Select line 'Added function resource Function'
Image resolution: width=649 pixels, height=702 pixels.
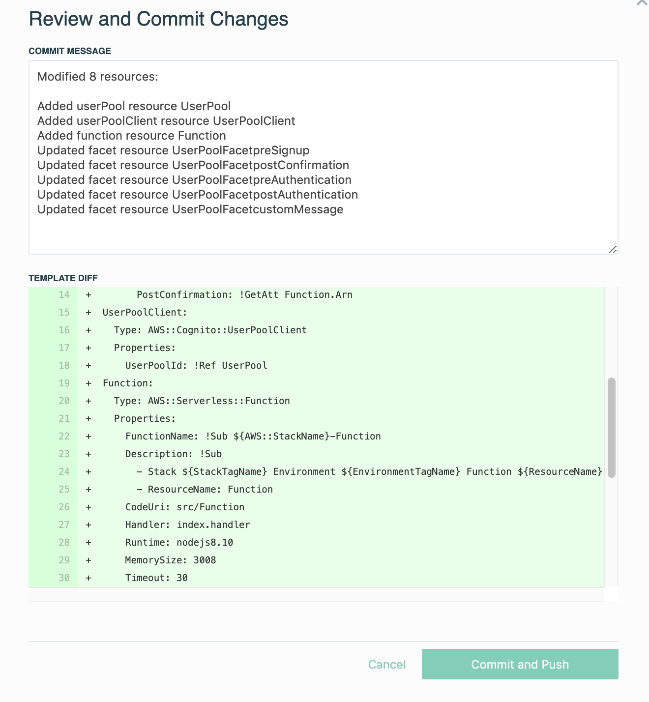(132, 136)
